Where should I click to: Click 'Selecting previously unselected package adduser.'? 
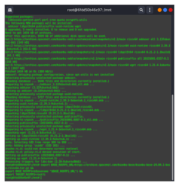click(41, 78)
